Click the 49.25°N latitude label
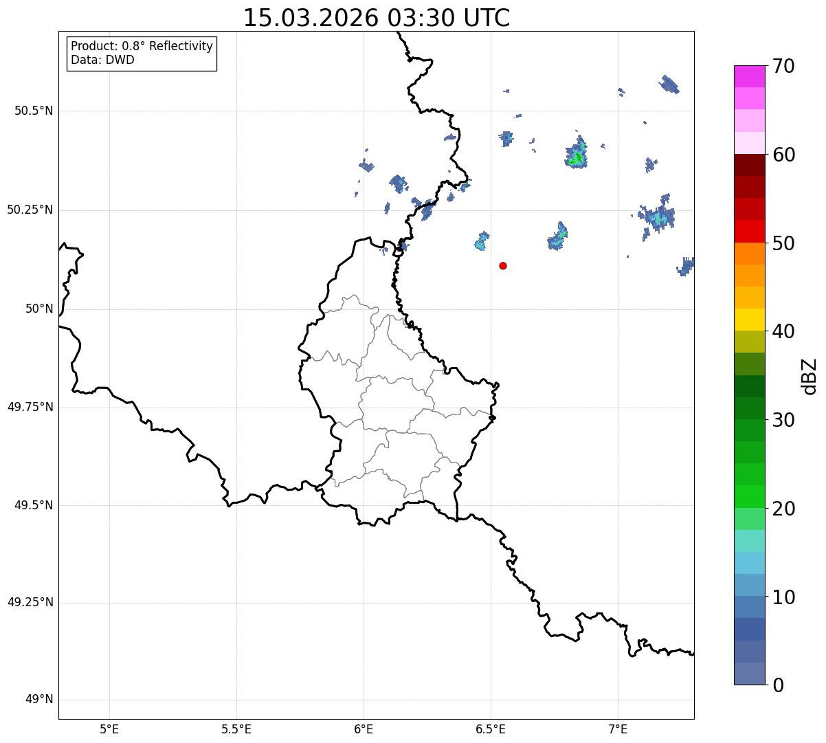This screenshot has height=743, width=826. [x=30, y=602]
